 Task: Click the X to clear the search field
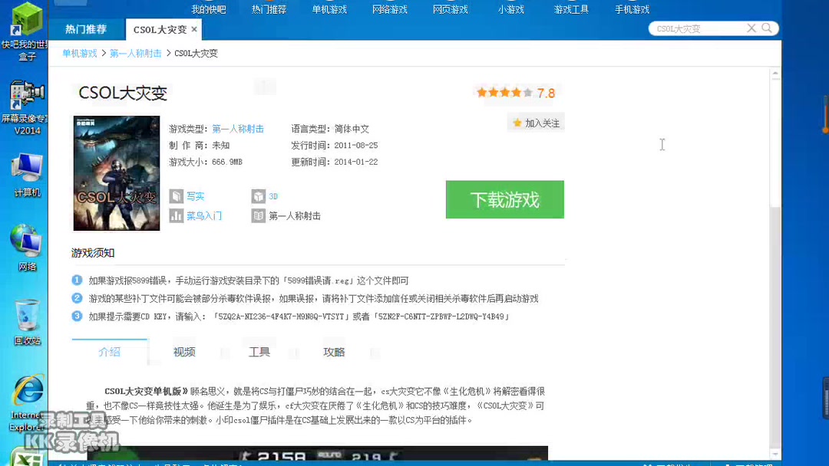[751, 28]
